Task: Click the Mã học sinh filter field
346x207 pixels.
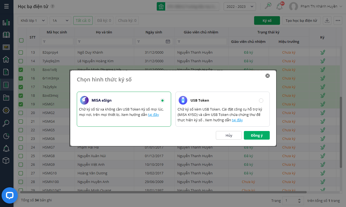Action: 57,42
